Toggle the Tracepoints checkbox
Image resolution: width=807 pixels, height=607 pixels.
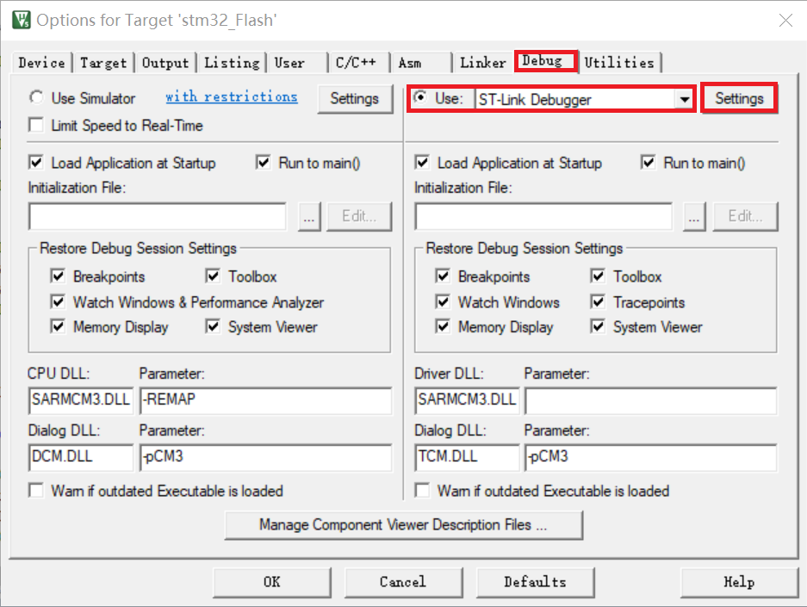point(598,301)
